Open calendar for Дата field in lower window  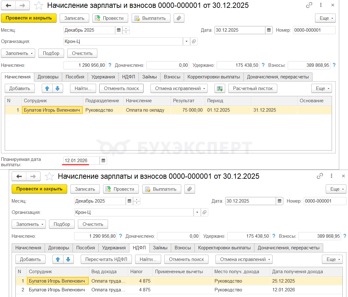[280, 201]
